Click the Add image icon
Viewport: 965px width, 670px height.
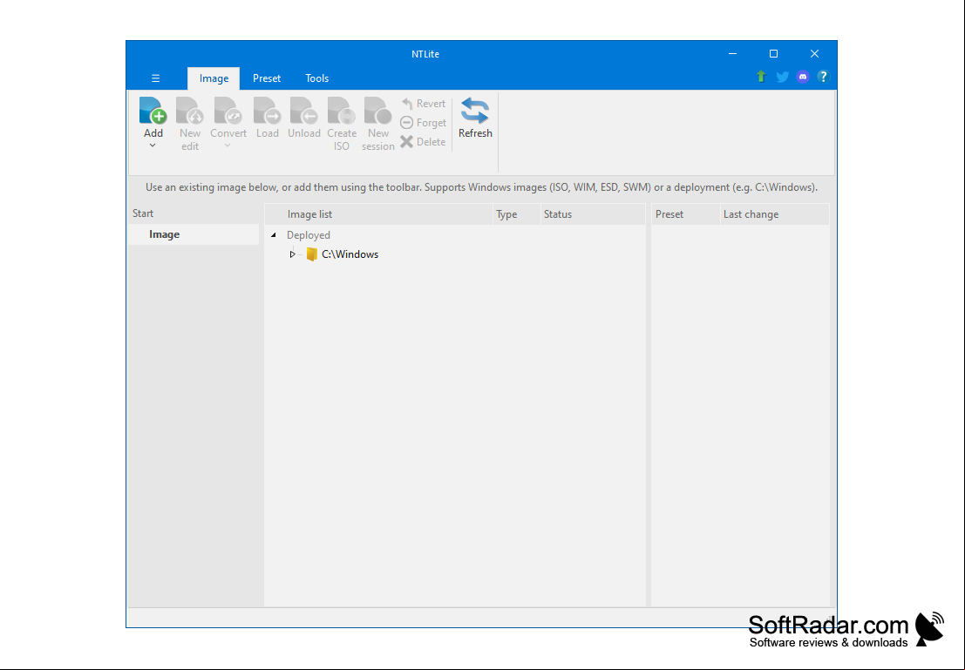(x=153, y=112)
